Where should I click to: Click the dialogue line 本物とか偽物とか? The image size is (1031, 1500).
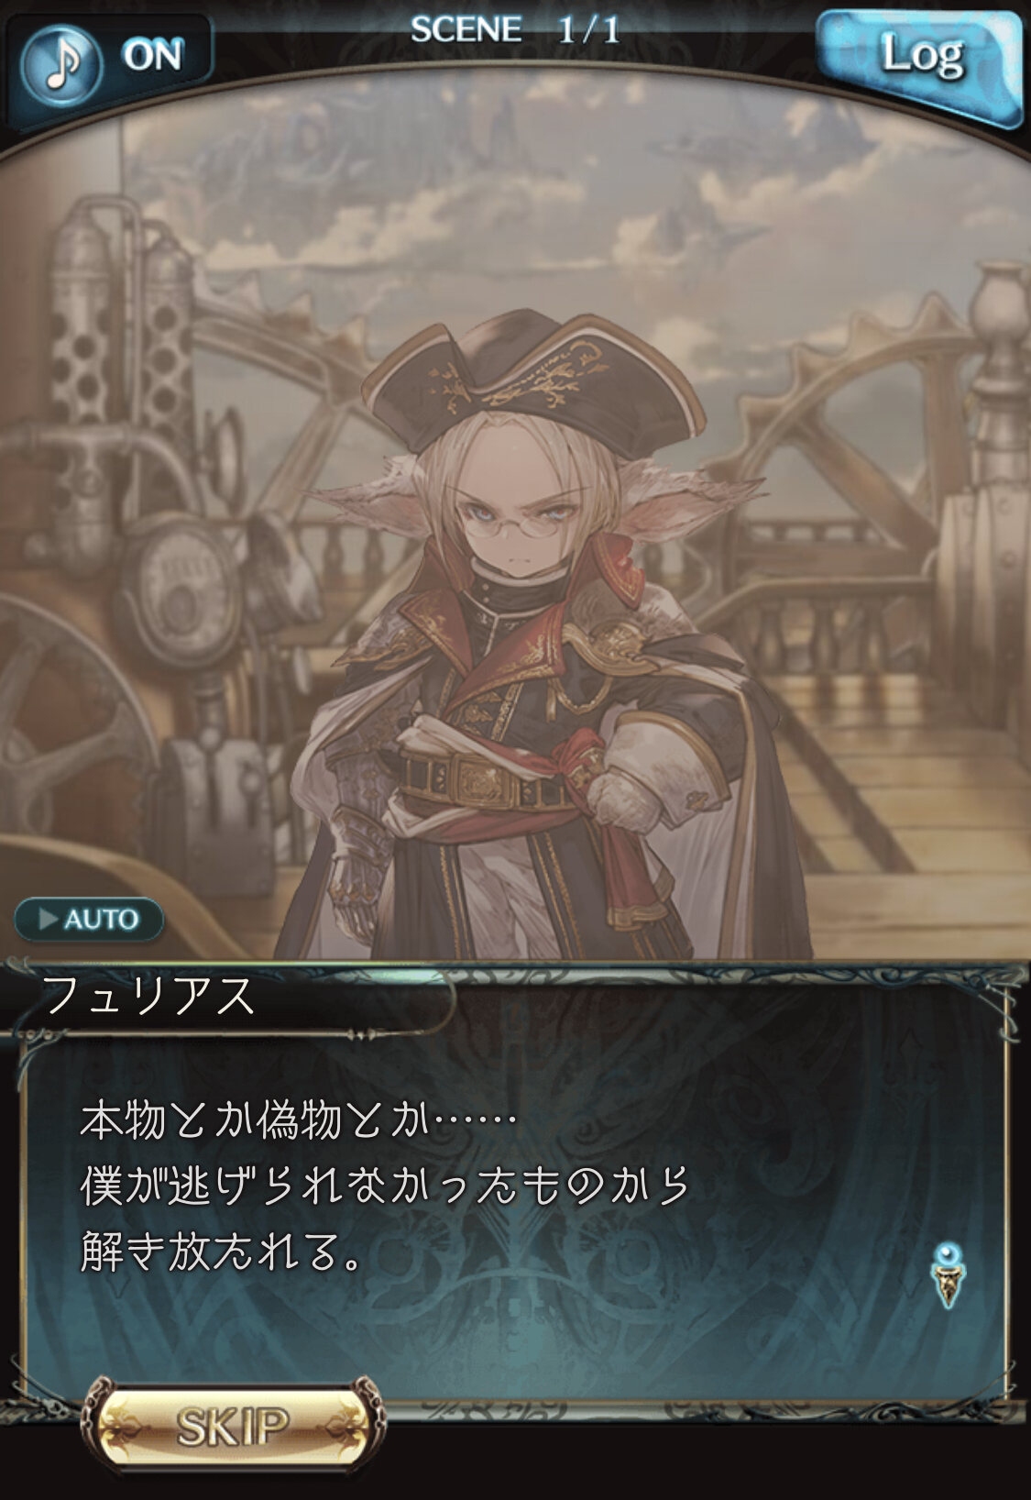tap(299, 1119)
